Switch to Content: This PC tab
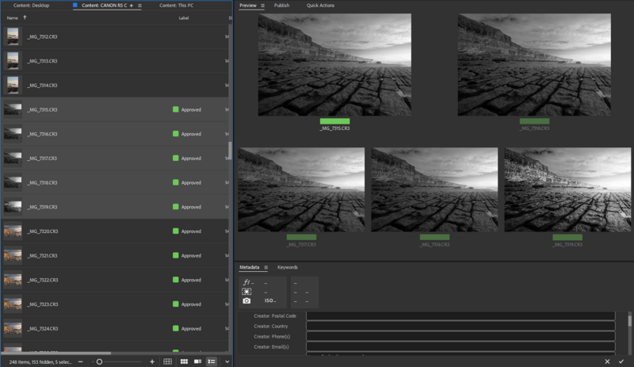The image size is (634, 367). click(176, 6)
